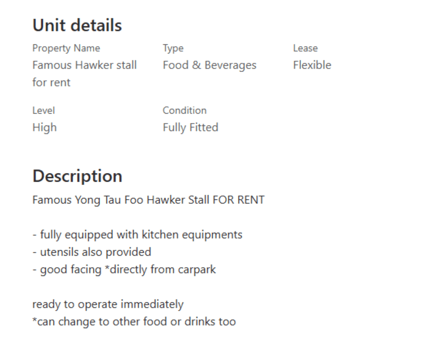Click the Description heading
Screen dimensions: 428x342
click(x=77, y=176)
